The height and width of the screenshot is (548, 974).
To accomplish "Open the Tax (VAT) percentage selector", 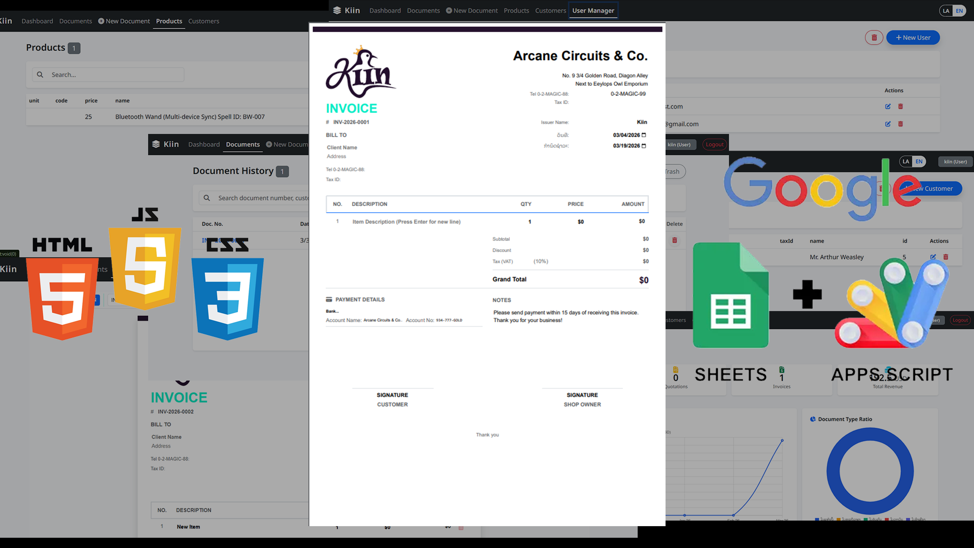I will click(540, 261).
